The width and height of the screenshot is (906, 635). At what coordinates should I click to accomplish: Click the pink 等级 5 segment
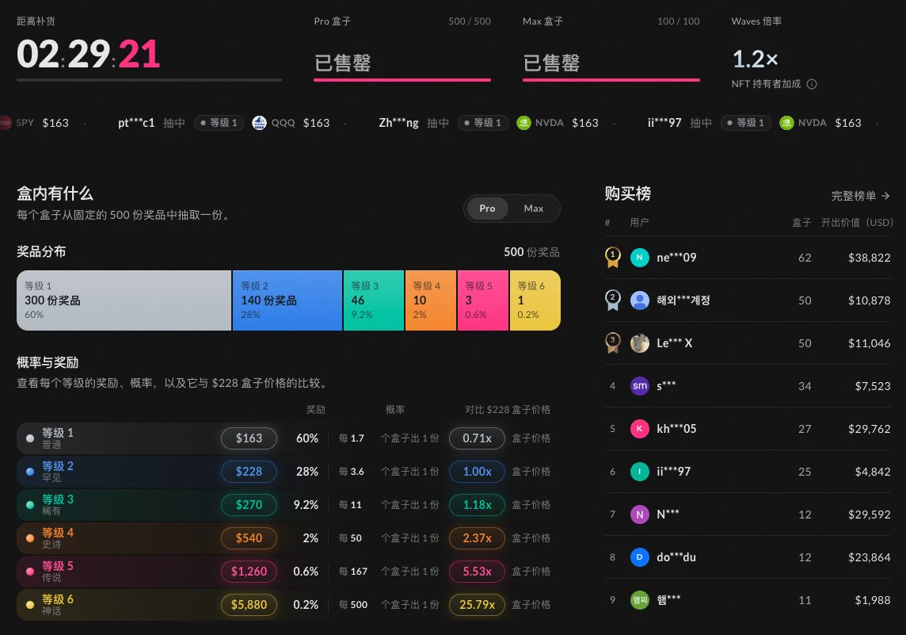(483, 300)
